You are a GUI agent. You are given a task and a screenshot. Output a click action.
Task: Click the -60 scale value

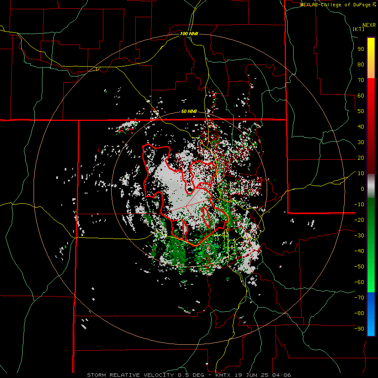coord(359,282)
